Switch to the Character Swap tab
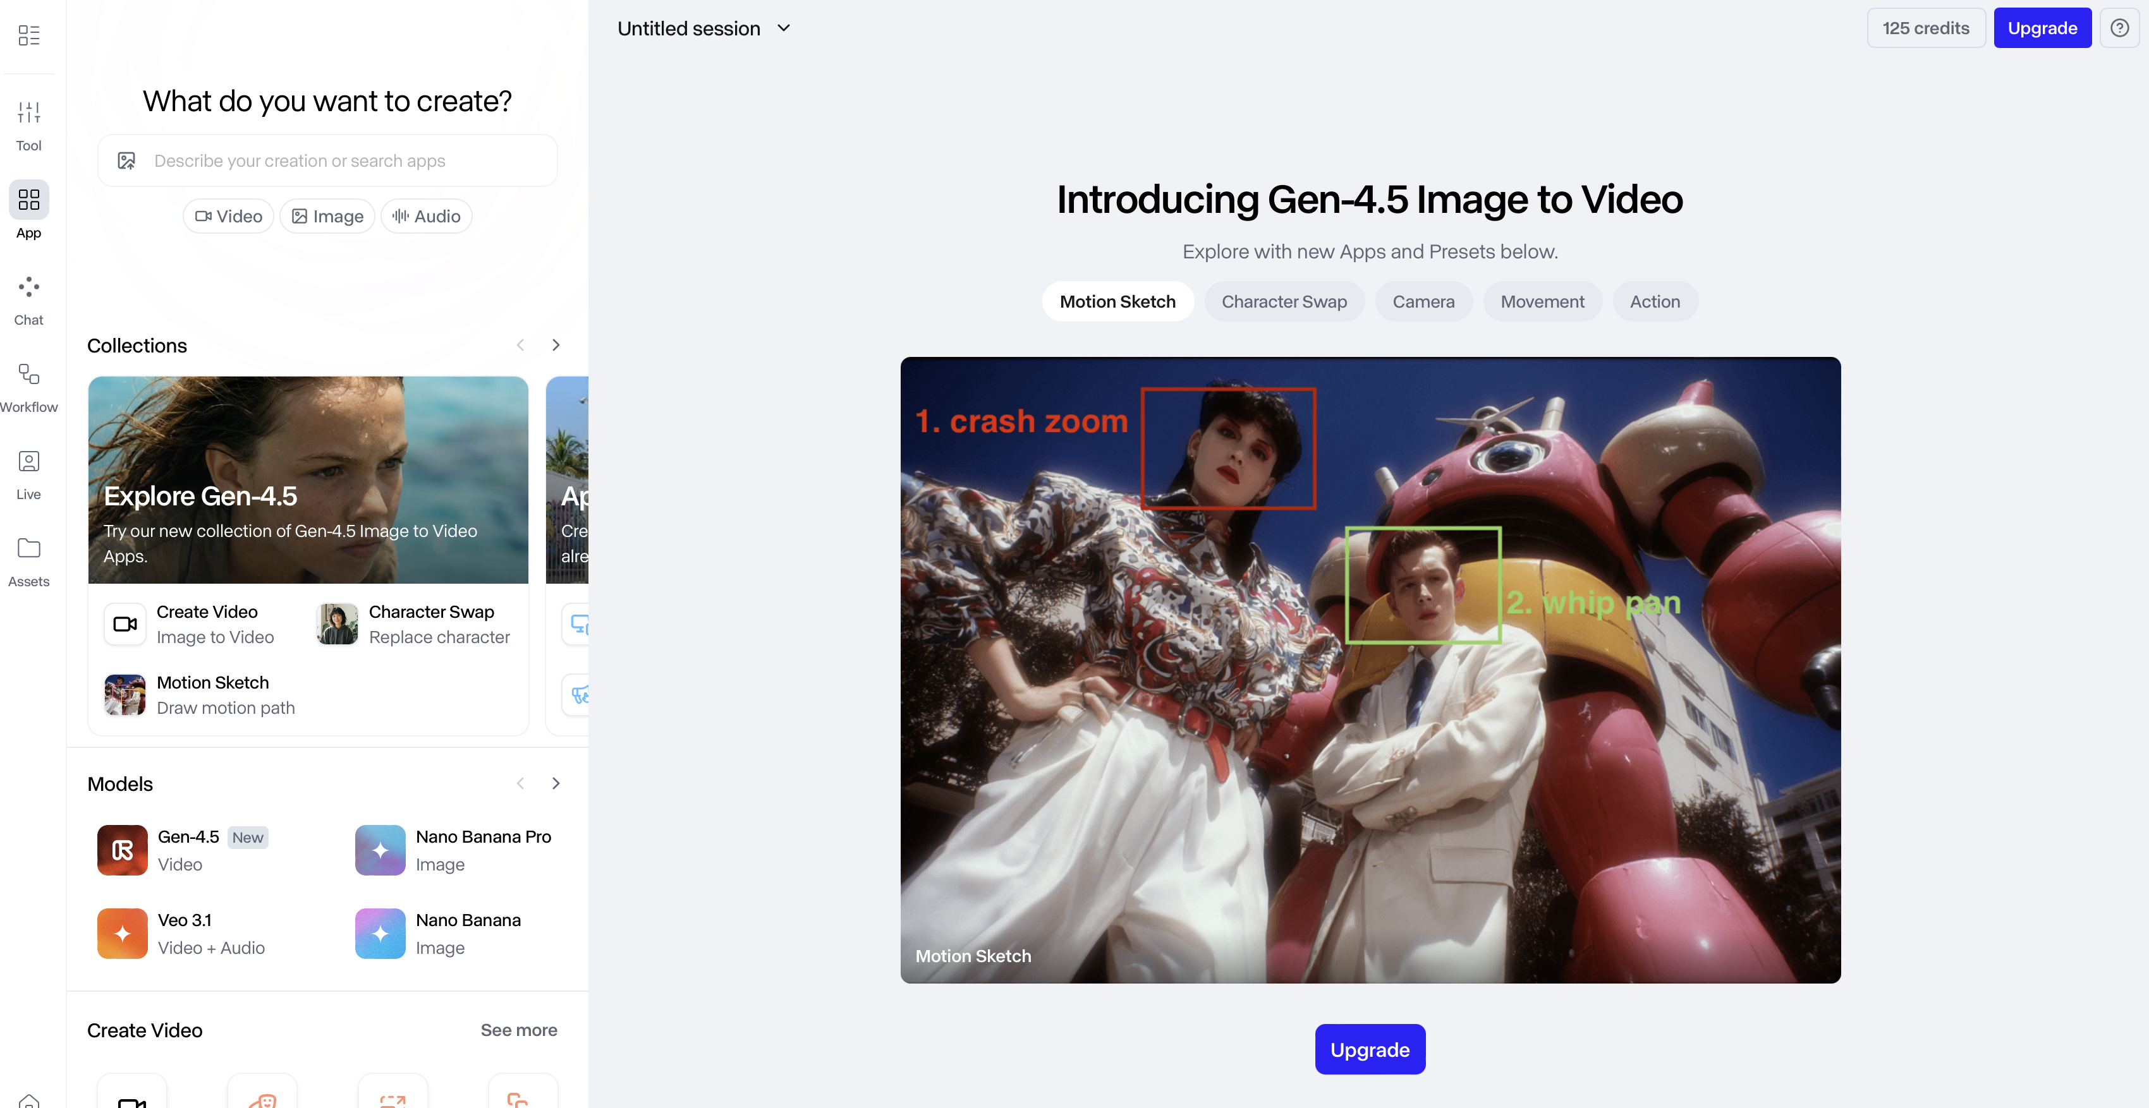 click(x=1283, y=302)
